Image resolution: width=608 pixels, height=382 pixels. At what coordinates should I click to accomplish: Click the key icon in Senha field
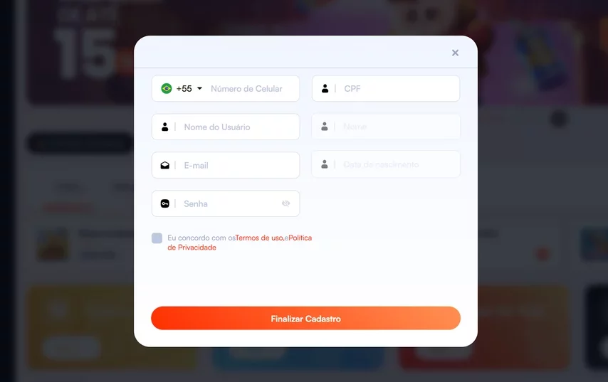[164, 203]
